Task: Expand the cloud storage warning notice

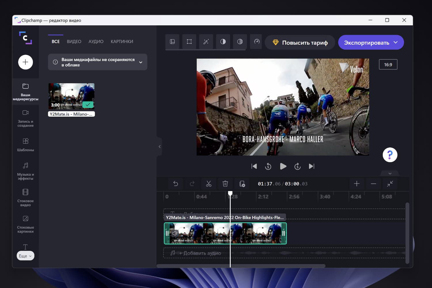Action: [141, 62]
